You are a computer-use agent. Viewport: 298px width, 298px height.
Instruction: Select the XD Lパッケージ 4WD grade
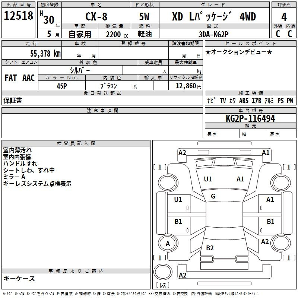point(214,16)
